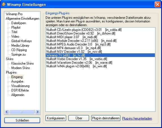Select Nullsoft DirectShow Decoder v0.92
The image size is (162, 128).
[x=81, y=33]
